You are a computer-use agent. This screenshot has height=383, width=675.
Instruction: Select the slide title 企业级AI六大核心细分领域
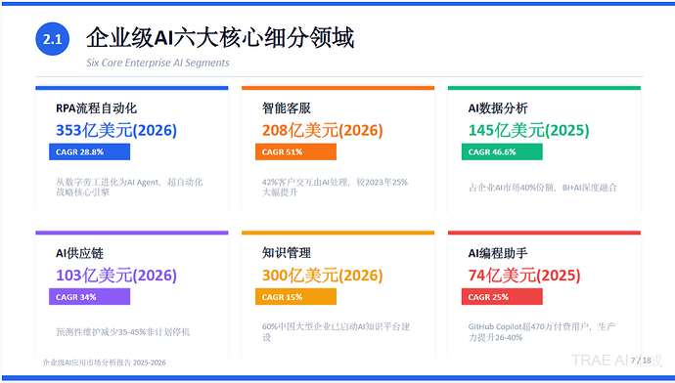click(220, 38)
